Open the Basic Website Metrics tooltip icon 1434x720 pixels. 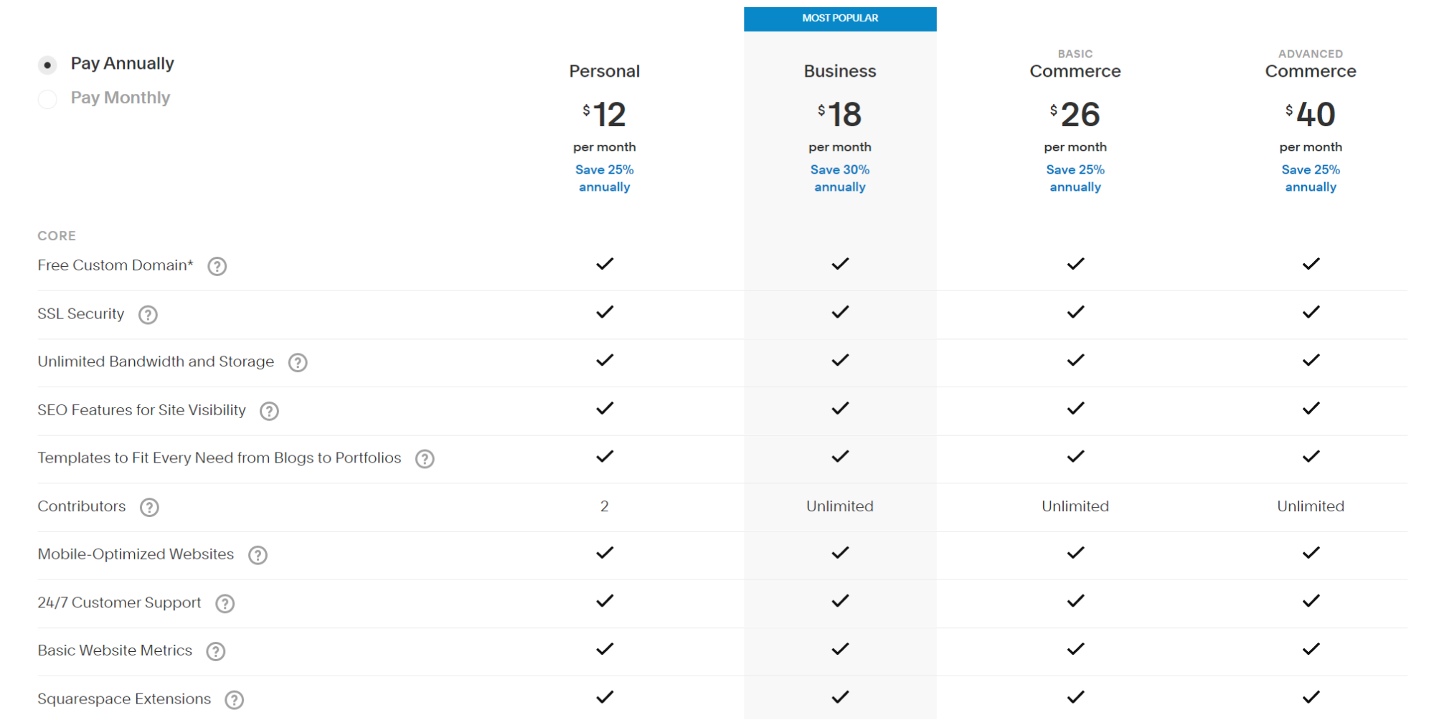pos(214,652)
